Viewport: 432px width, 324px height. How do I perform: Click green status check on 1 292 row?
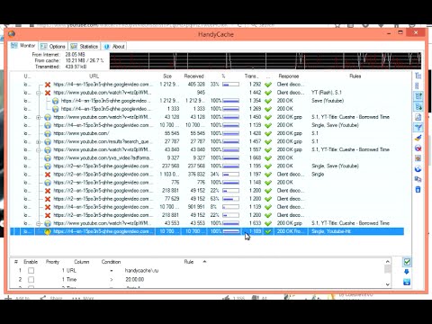point(268,85)
